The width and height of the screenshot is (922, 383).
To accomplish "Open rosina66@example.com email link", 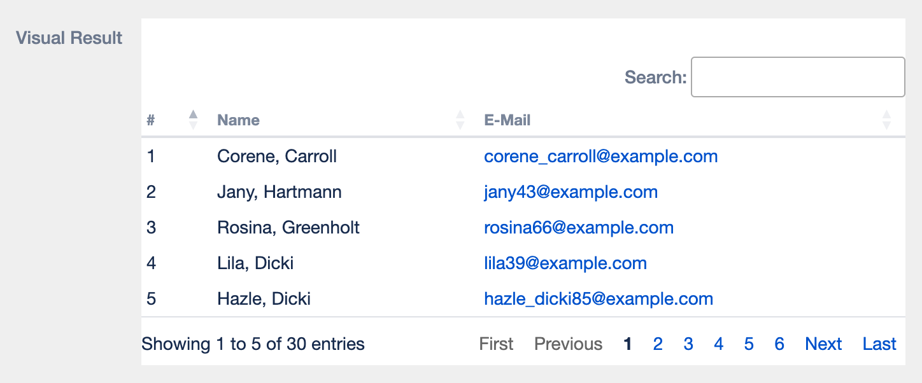I will [x=579, y=228].
